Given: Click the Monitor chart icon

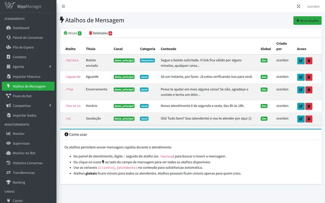Looking at the screenshot, I should [x=8, y=134].
